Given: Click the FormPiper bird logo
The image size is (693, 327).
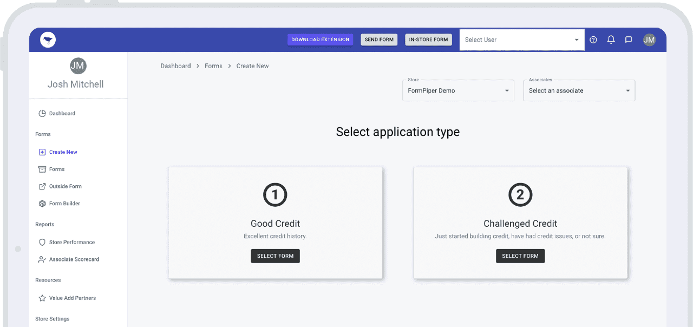Looking at the screenshot, I should click(48, 40).
